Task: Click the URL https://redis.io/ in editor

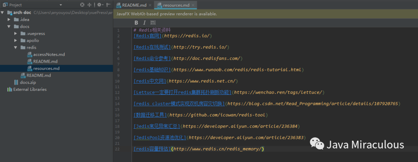Action: click(187, 36)
